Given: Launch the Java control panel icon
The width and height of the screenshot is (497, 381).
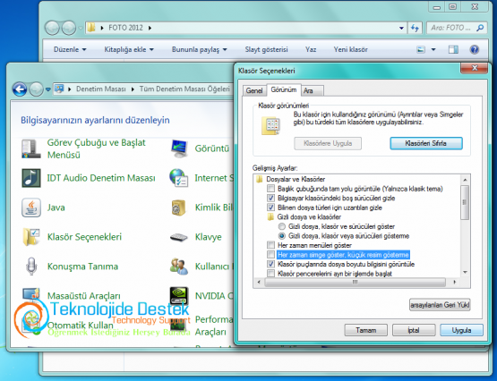Looking at the screenshot, I should [x=31, y=207].
